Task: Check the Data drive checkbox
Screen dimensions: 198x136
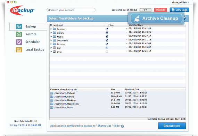Action: tap(107, 52)
